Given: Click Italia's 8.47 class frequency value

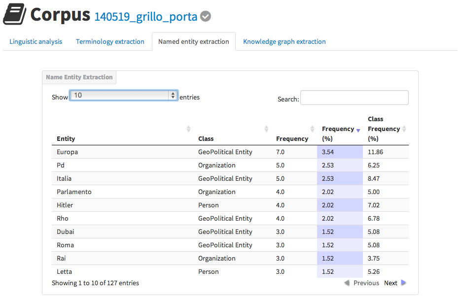Looking at the screenshot, I should (x=374, y=178).
